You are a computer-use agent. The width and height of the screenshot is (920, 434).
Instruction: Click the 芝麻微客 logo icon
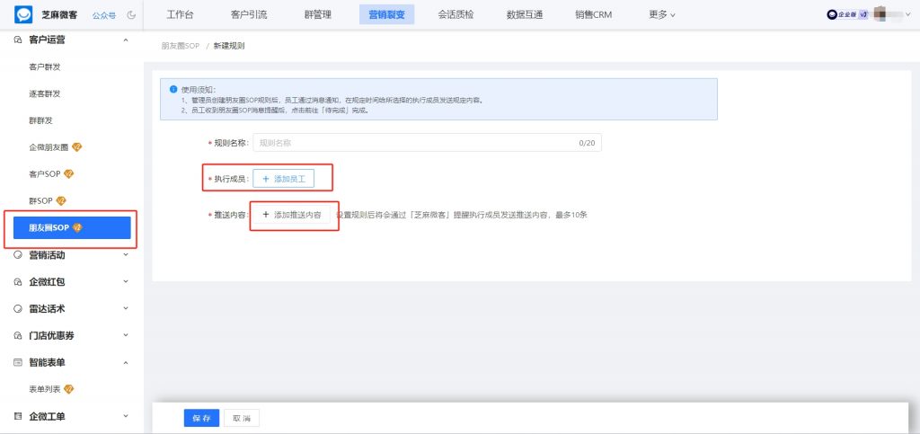(x=22, y=14)
